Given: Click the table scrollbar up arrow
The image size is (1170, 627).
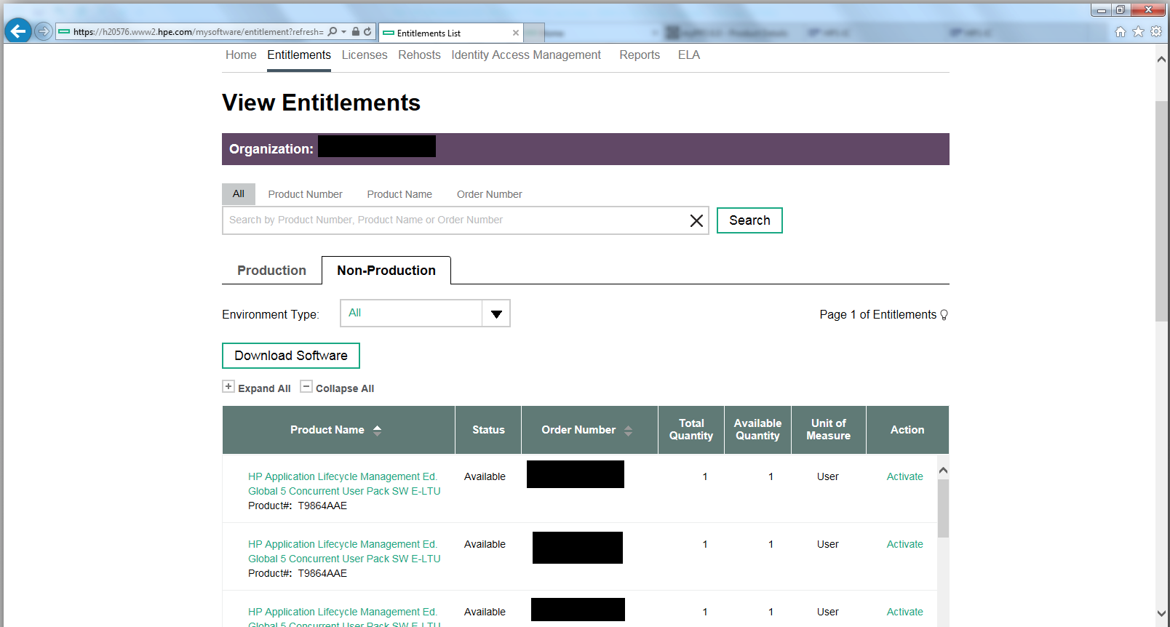Looking at the screenshot, I should (x=943, y=471).
